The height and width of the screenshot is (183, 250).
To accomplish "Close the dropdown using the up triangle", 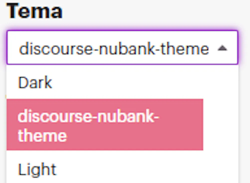I will 222,49.
